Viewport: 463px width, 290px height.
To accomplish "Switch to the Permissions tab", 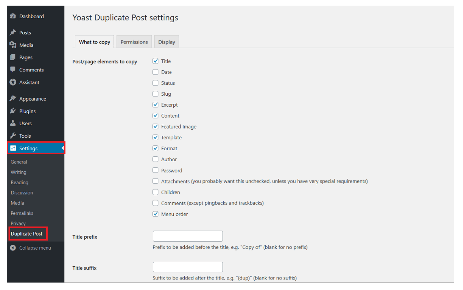I will coord(134,42).
